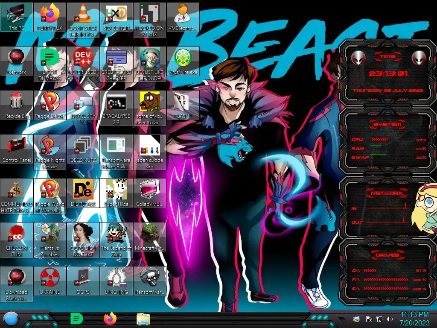The width and height of the screenshot is (437, 328).
Task: Open the D FOR DUMBASS shortcut
Action: click(x=50, y=64)
